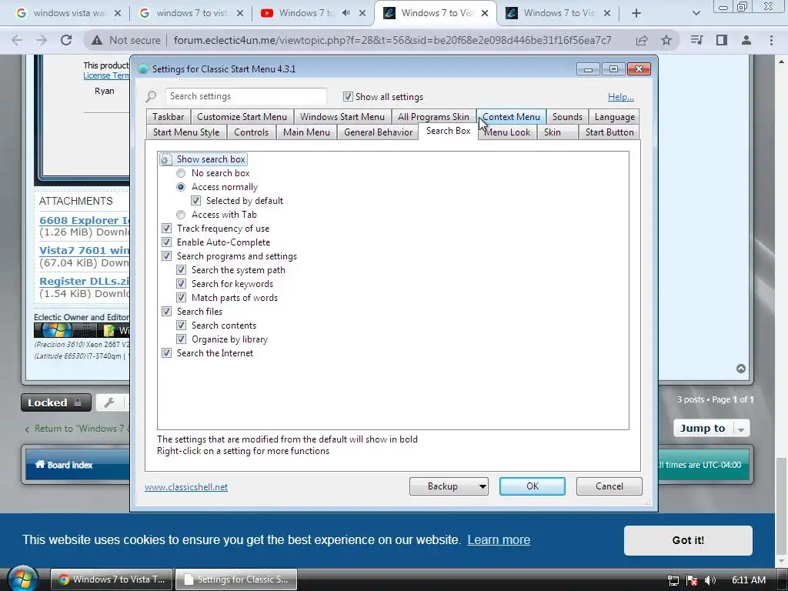
Task: Close the YouTube Windows 7 tab
Action: click(362, 13)
